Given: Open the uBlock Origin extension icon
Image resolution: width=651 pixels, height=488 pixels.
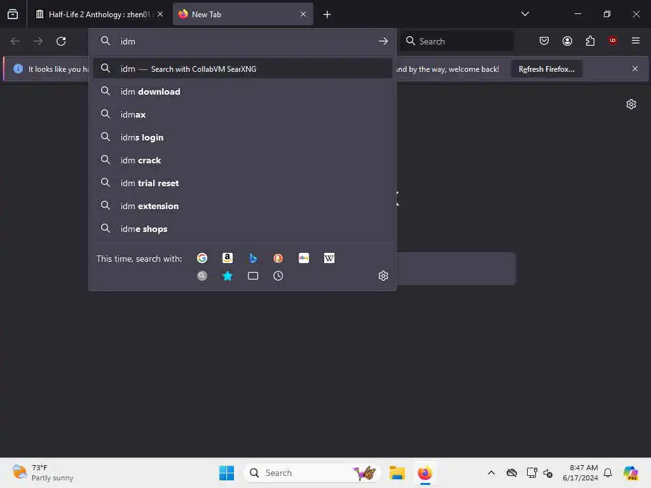Looking at the screenshot, I should coord(612,41).
